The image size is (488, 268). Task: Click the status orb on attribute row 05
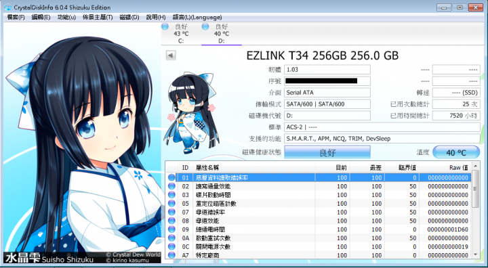(171, 203)
